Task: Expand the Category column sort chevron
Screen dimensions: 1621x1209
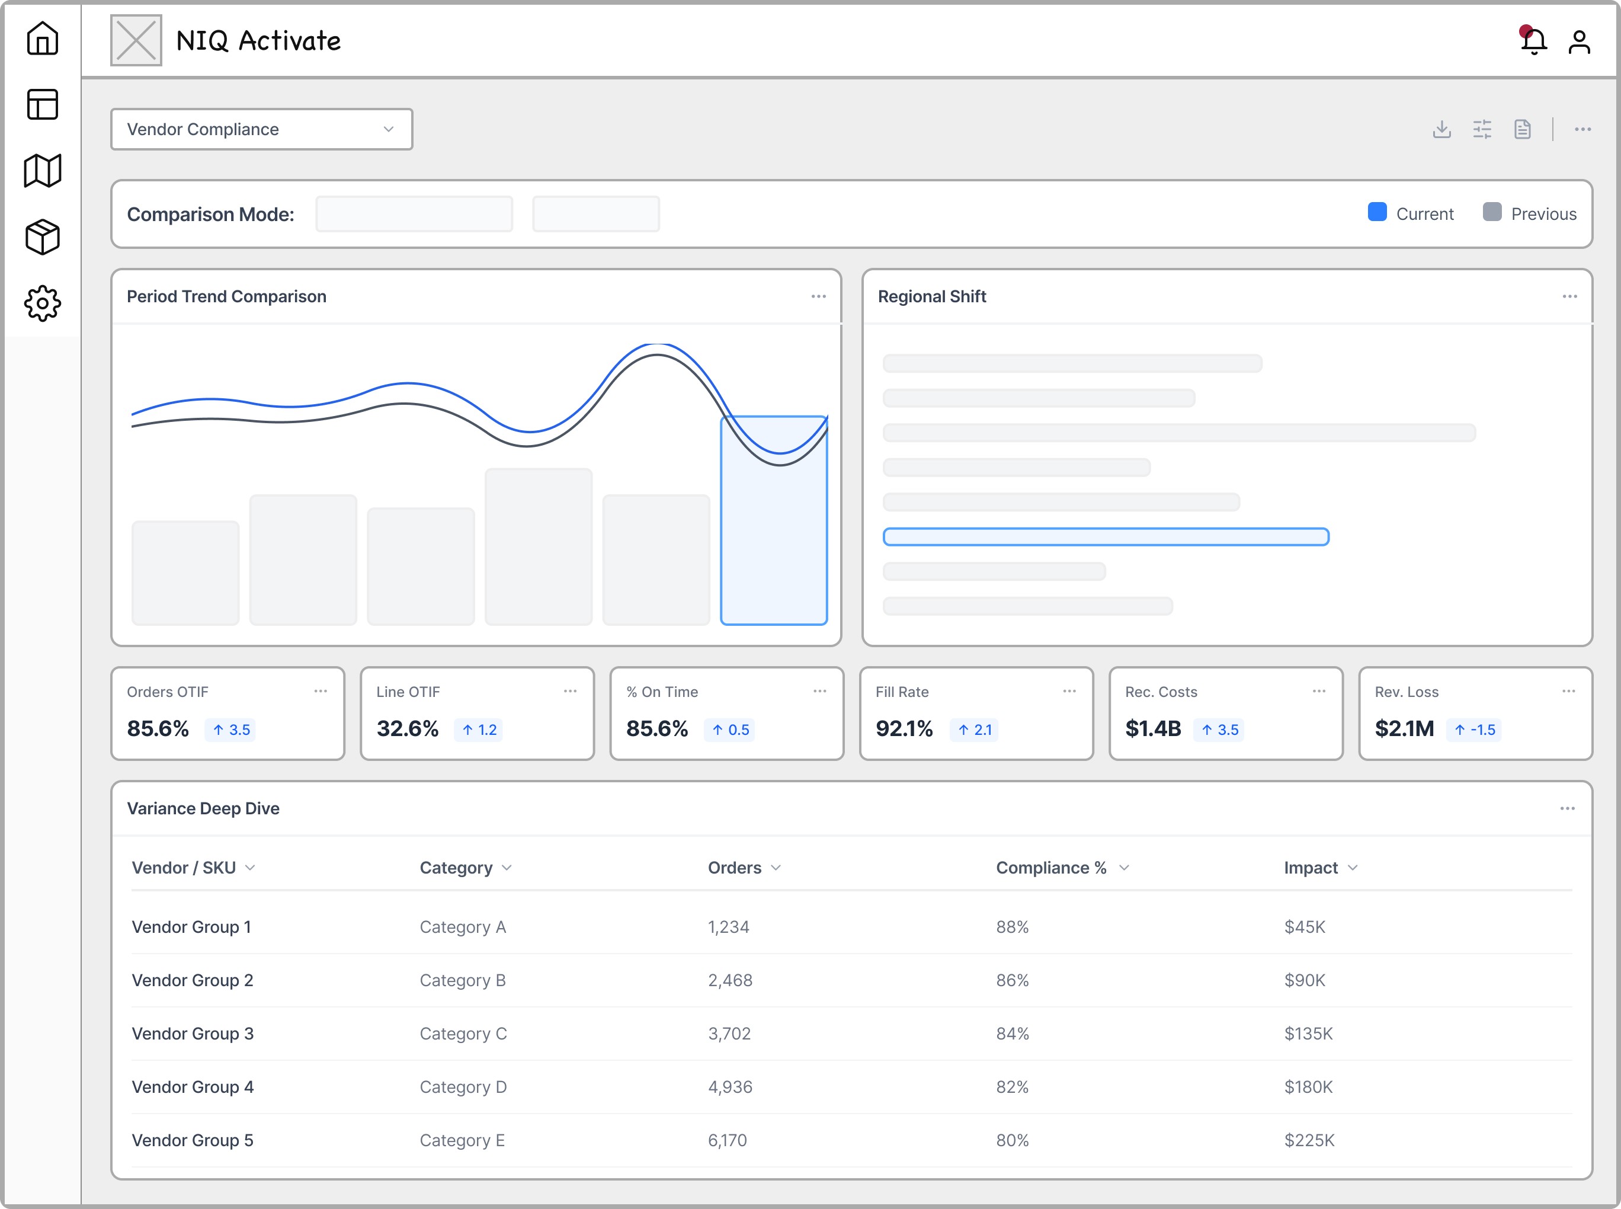Action: click(x=507, y=868)
